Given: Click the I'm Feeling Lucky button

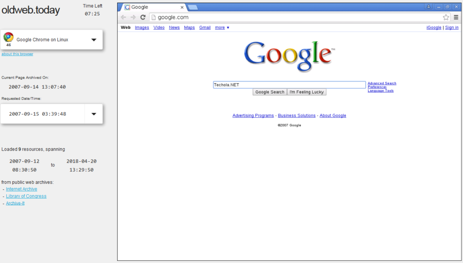Looking at the screenshot, I should 307,92.
